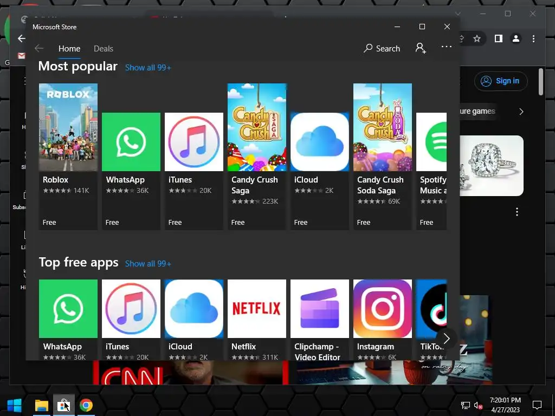Open the diamond ring thumbnail in Chrome
Image resolution: width=555 pixels, height=416 pixels.
(x=491, y=166)
